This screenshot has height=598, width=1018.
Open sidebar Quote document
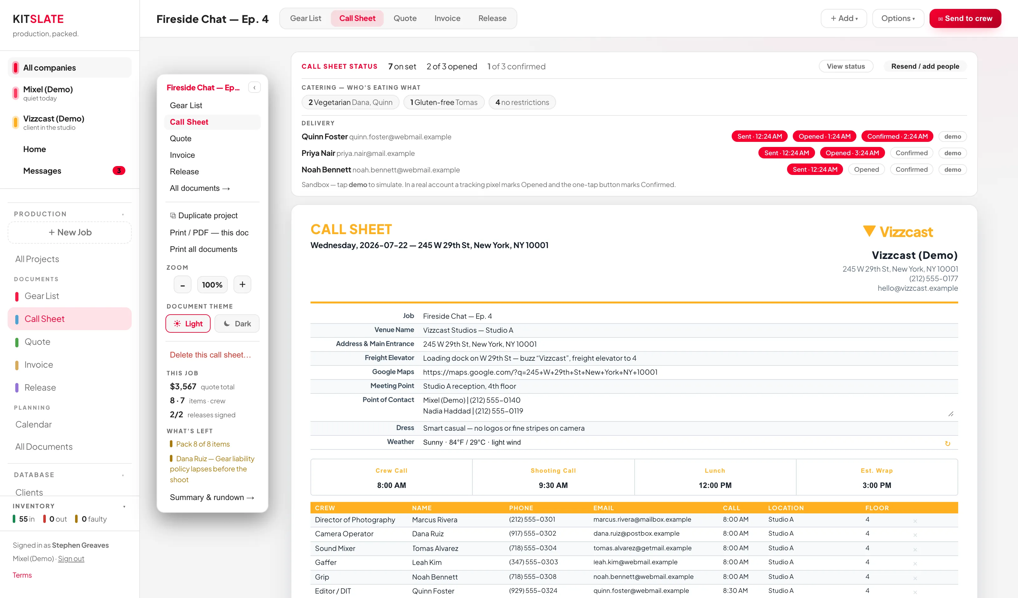tap(69, 342)
